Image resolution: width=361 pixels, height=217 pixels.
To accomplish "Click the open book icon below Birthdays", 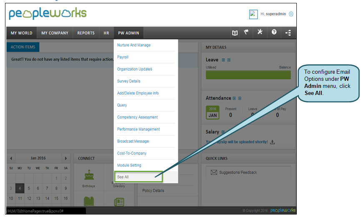I will pyautogui.click(x=89, y=201).
